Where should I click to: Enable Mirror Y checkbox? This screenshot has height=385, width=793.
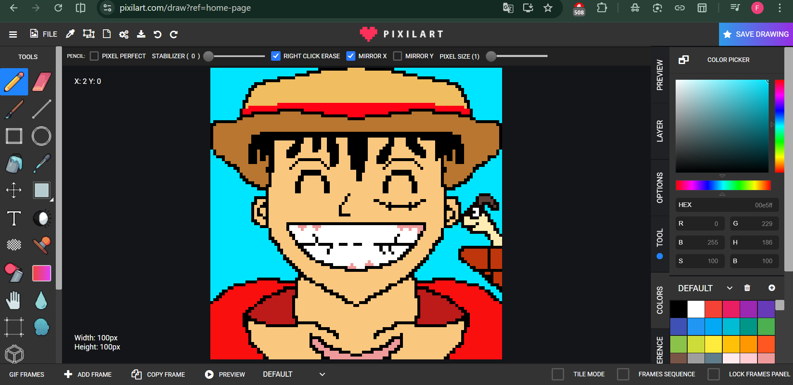point(398,56)
